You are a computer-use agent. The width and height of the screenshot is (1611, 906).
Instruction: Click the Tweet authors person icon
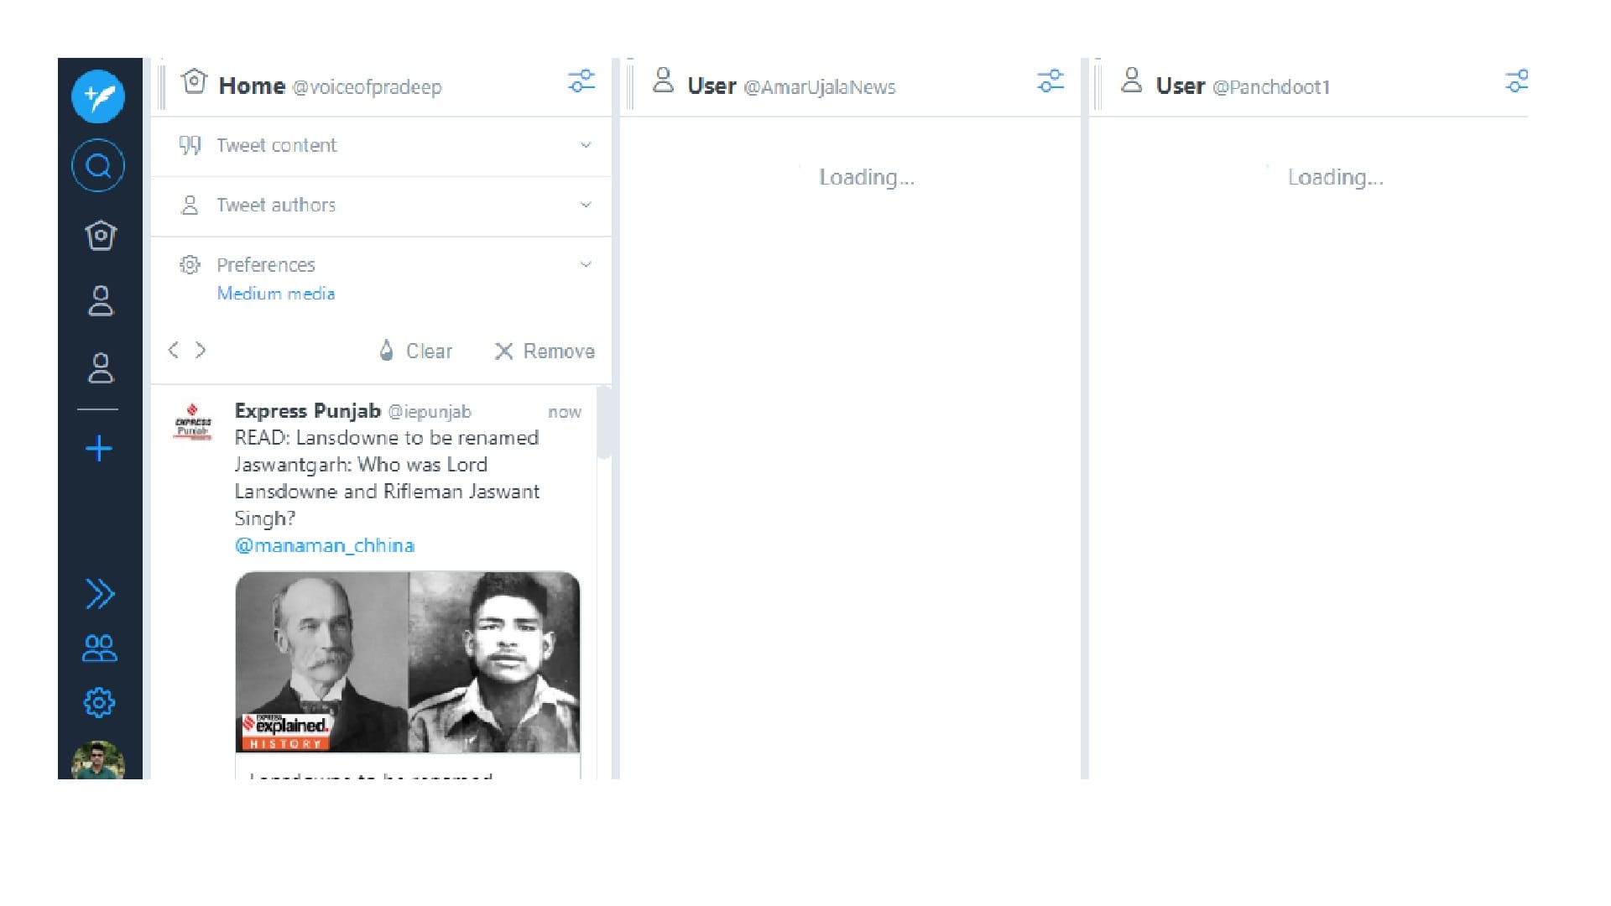click(190, 205)
